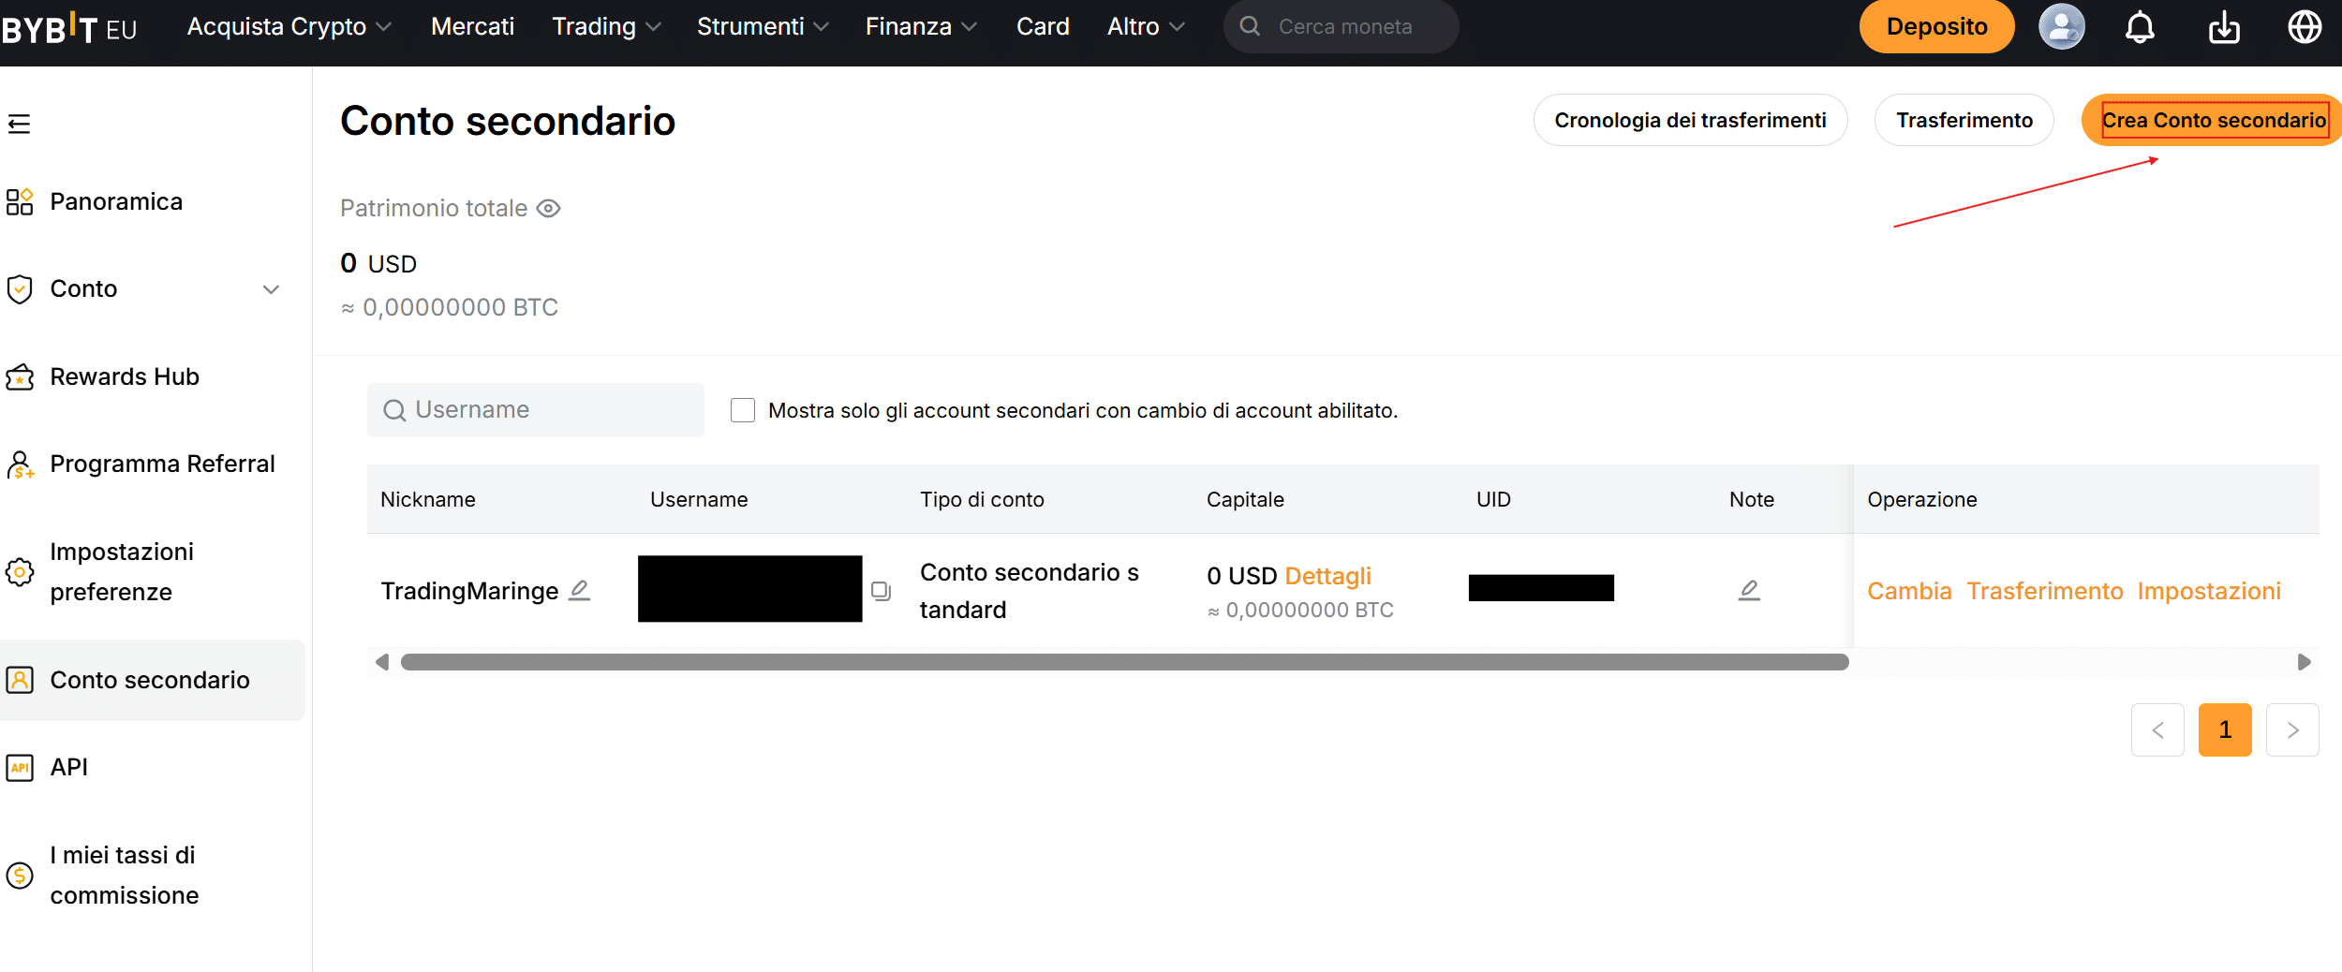Open Acquista Crypto dropdown menu
Viewport: 2342px width, 972px height.
tap(289, 26)
